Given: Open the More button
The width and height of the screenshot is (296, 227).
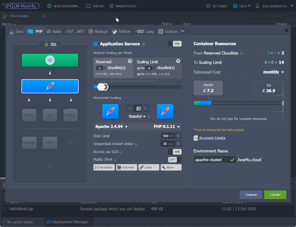Looking at the screenshot, I should tap(171, 167).
